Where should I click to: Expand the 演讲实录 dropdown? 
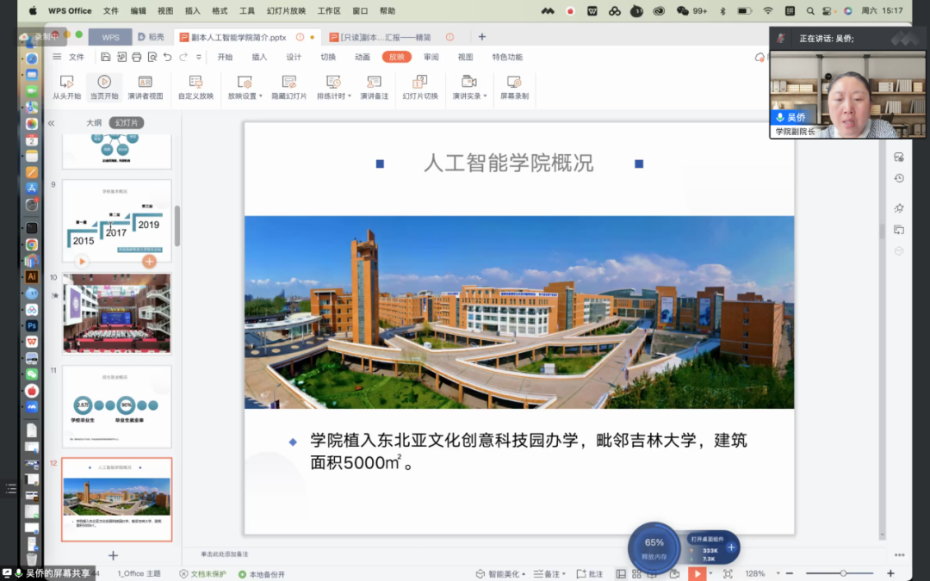pyautogui.click(x=485, y=96)
